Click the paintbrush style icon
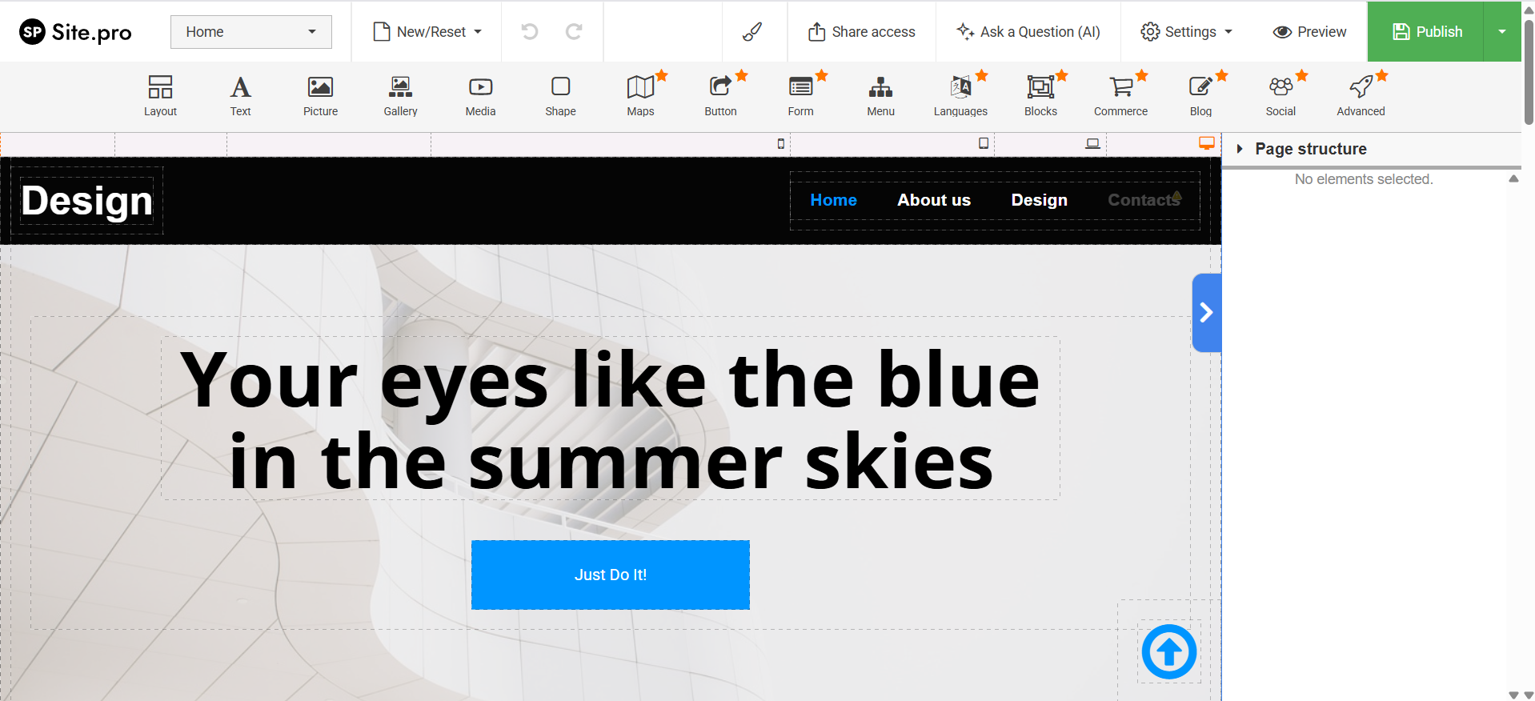The image size is (1535, 701). pos(752,32)
